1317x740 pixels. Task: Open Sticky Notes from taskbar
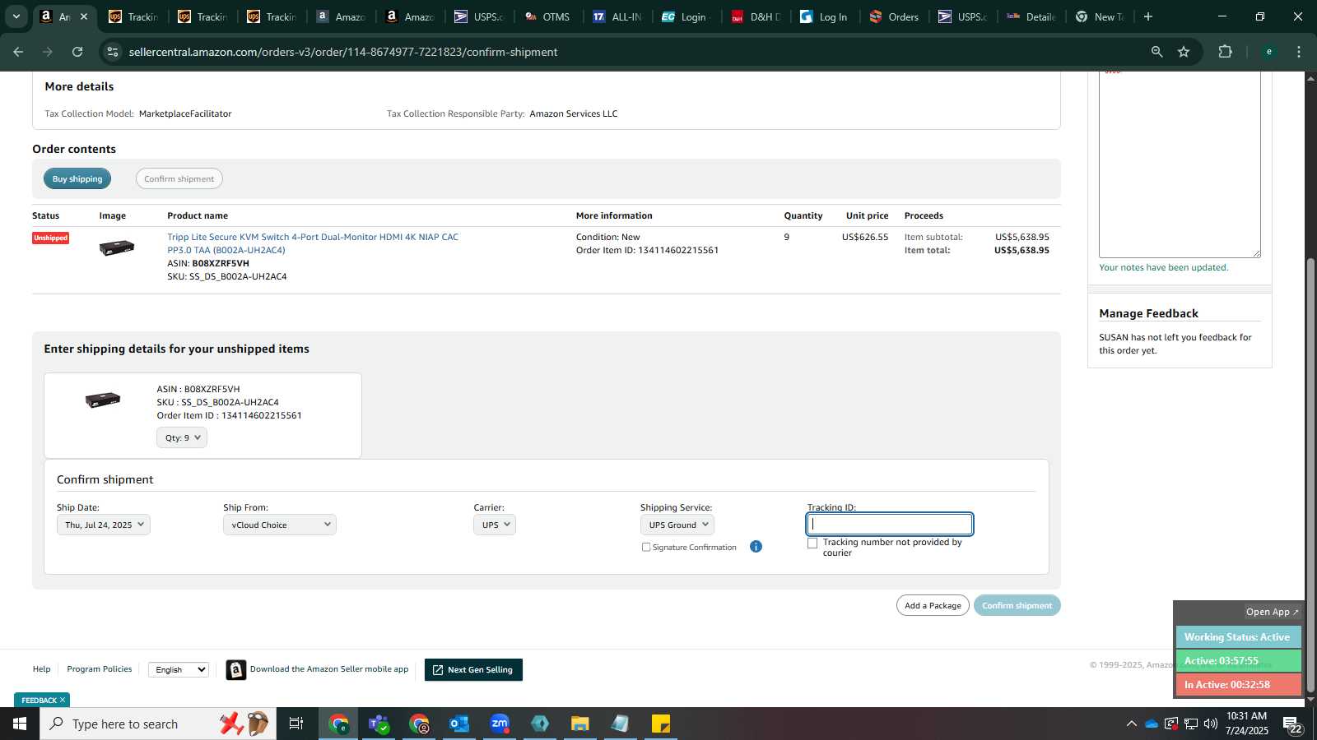tap(661, 724)
